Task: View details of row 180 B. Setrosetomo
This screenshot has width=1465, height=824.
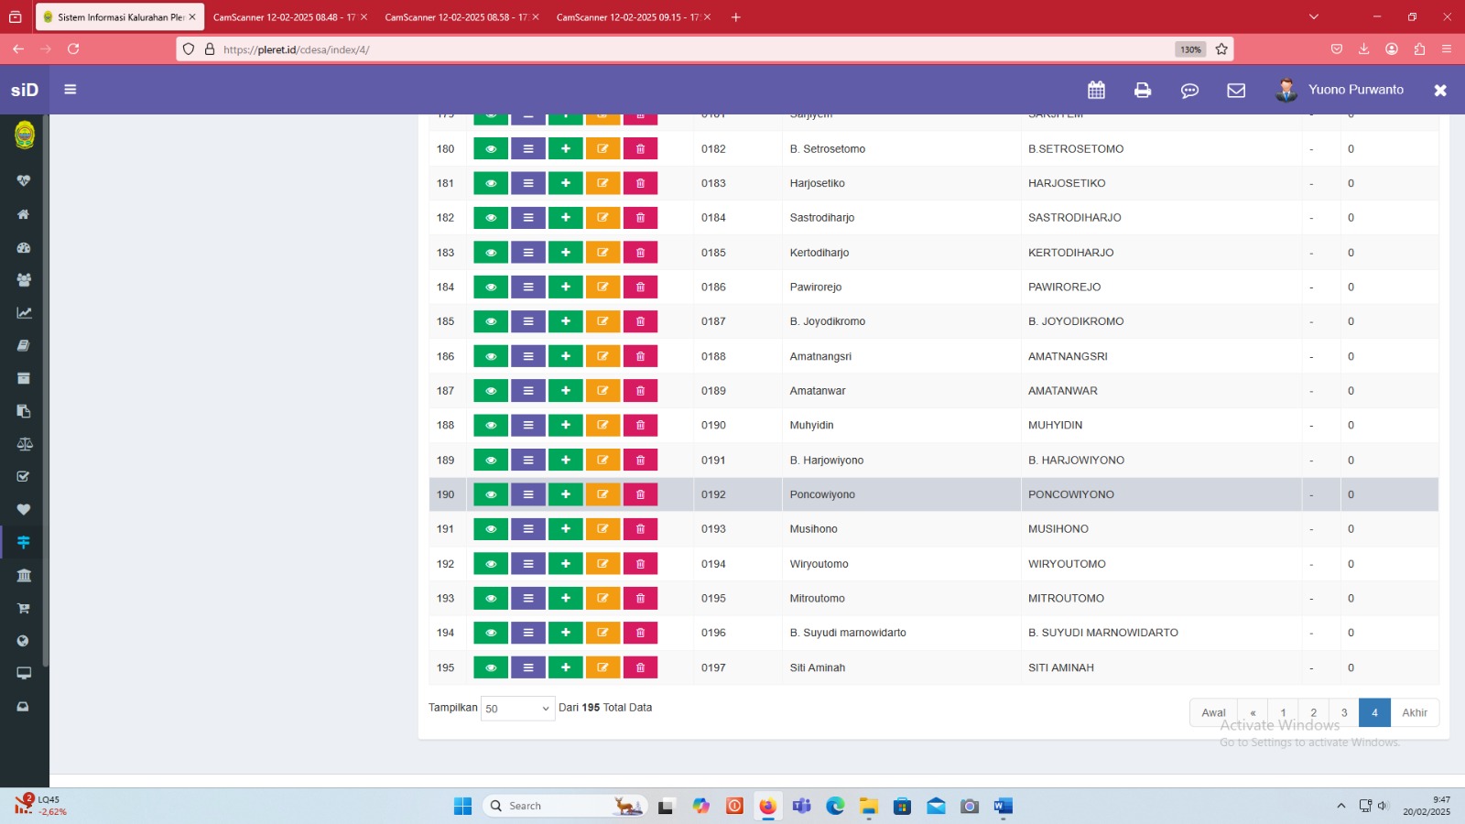Action: coord(491,148)
